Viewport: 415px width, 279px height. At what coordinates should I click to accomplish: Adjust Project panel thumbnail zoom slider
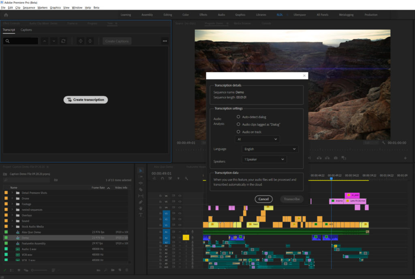(x=39, y=270)
